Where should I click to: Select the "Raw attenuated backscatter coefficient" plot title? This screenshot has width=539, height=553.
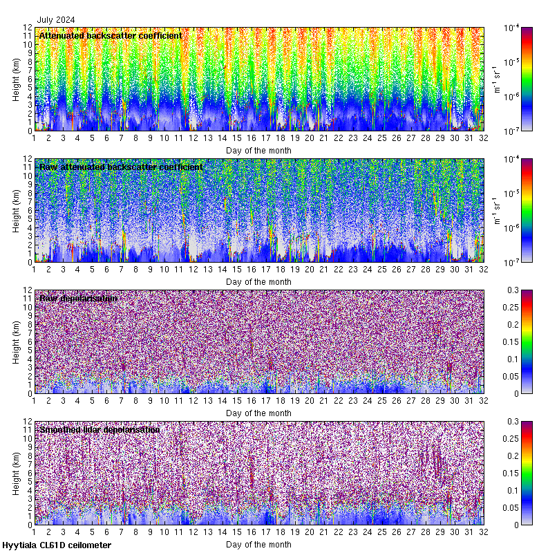pos(121,167)
